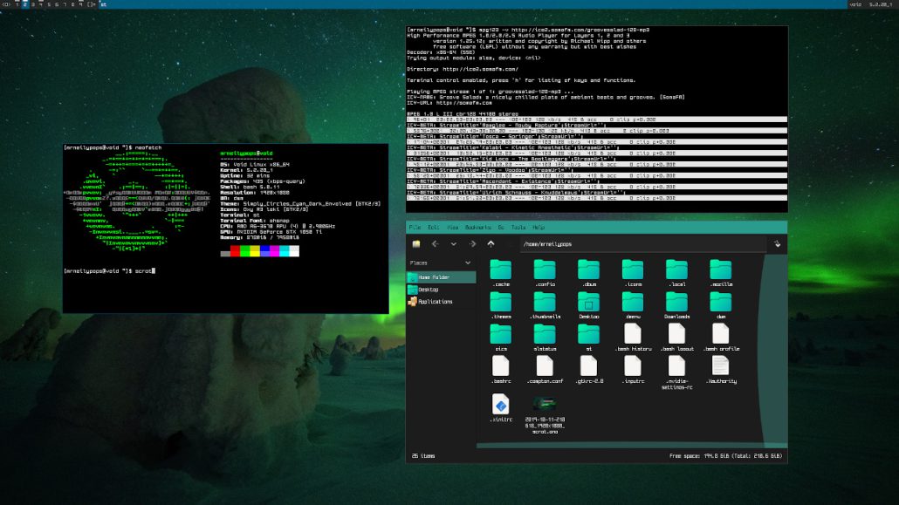The width and height of the screenshot is (899, 505).
Task: Open the Bookmarks menu
Action: (478, 227)
